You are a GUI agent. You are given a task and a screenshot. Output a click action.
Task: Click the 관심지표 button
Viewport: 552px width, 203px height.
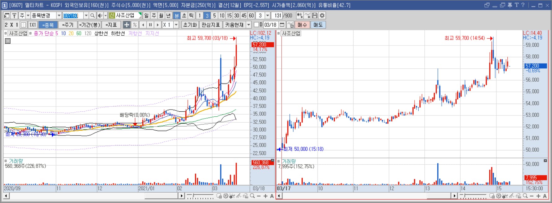point(211,25)
